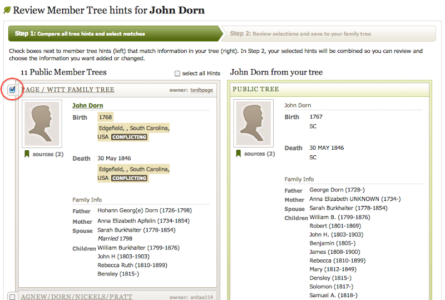The width and height of the screenshot is (445, 300).
Task: Click the 11 Public Member Trees heading
Action: (63, 72)
